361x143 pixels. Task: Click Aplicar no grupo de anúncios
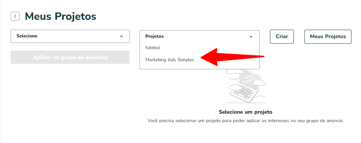click(x=70, y=57)
